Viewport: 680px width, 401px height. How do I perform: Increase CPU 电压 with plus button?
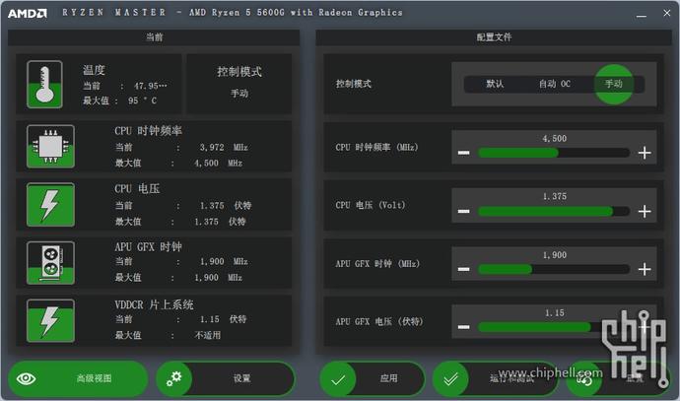(645, 211)
